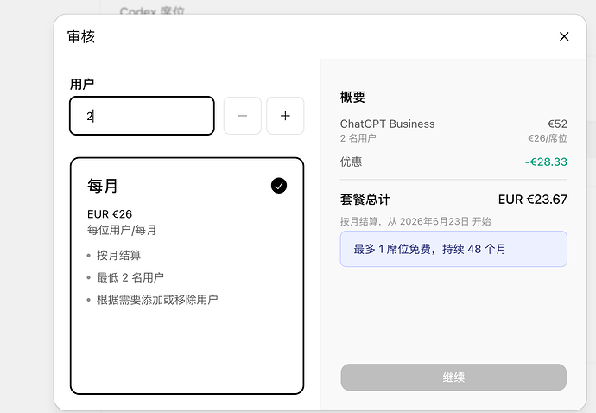Screen dimensions: 596x413
Task: Increase user count with the plus button
Action: 285,116
